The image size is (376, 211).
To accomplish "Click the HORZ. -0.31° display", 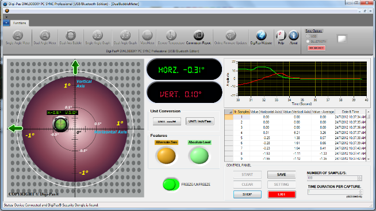I will (184, 70).
